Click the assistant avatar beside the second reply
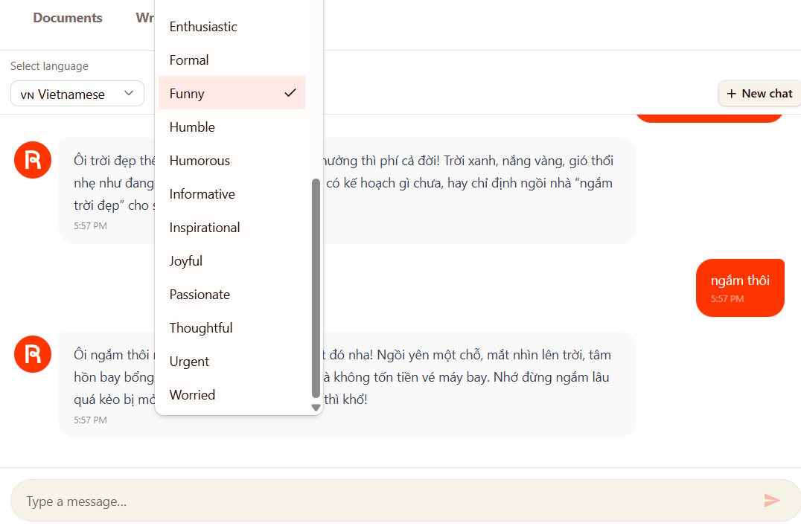The width and height of the screenshot is (801, 526). 33,354
